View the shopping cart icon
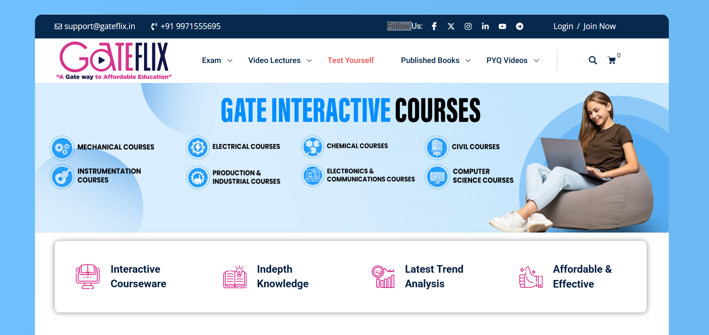Image resolution: width=709 pixels, height=335 pixels. click(612, 61)
